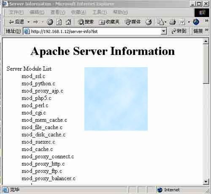Viewport: 211px width, 194px height.
Task: Click the status bar page icon
Action: point(5,190)
